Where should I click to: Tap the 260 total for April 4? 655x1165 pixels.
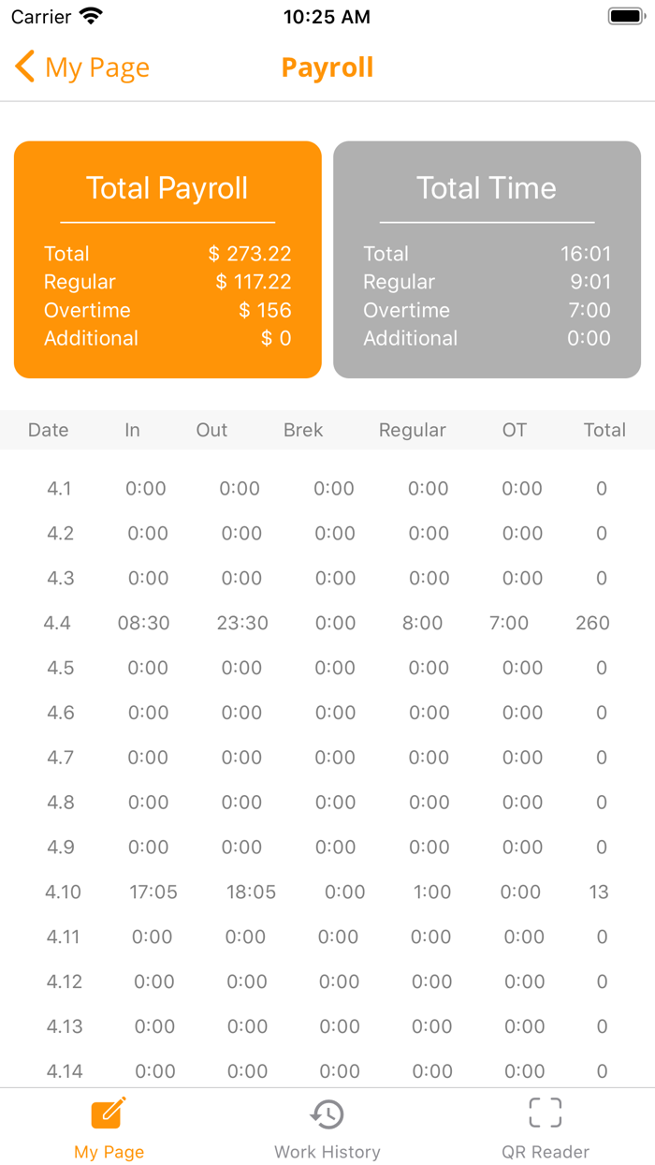coord(593,623)
